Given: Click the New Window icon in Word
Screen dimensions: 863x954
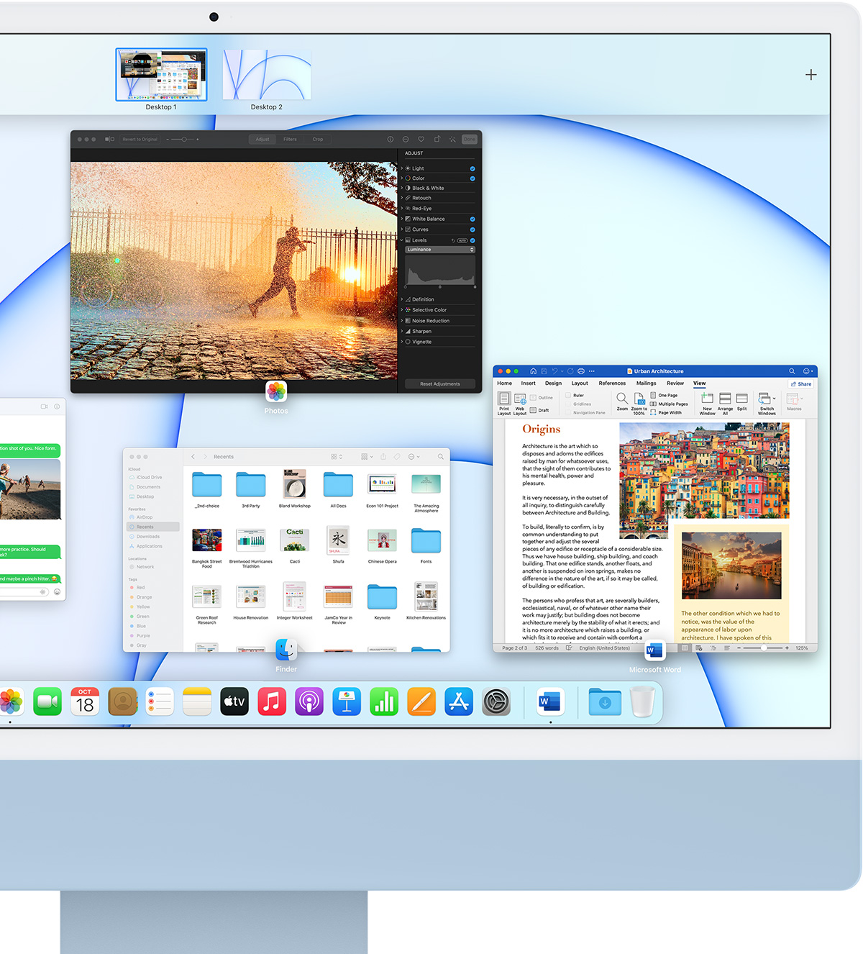Looking at the screenshot, I should click(707, 399).
